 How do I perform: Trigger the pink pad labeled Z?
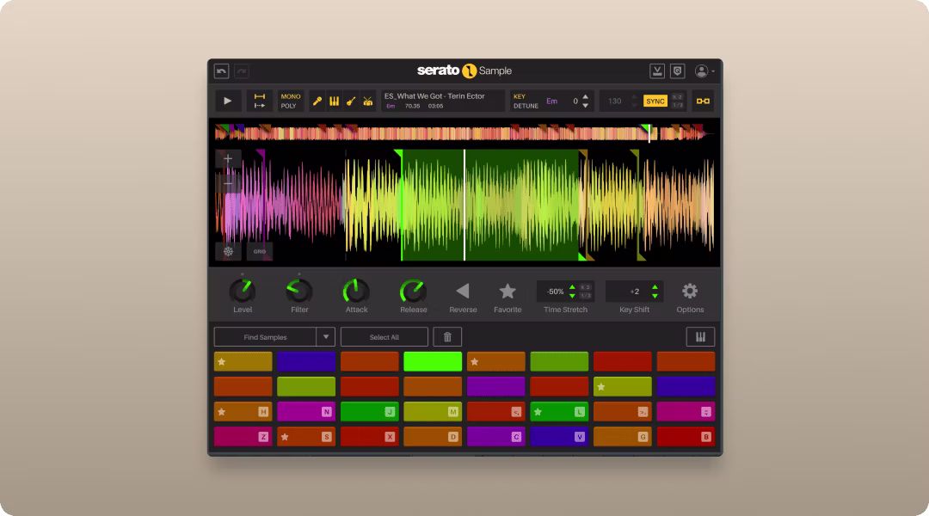tap(243, 437)
